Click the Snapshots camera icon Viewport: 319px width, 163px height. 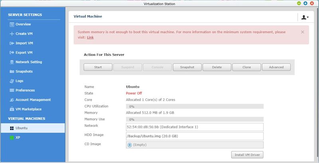pyautogui.click(x=12, y=72)
